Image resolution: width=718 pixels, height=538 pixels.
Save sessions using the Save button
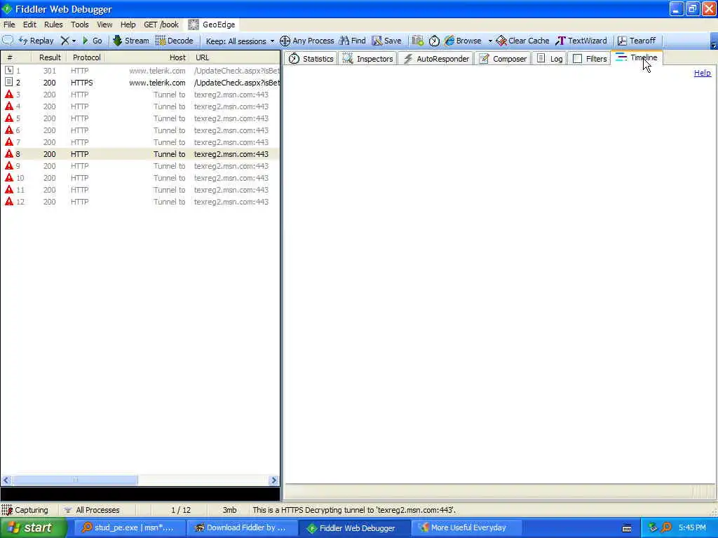point(386,41)
